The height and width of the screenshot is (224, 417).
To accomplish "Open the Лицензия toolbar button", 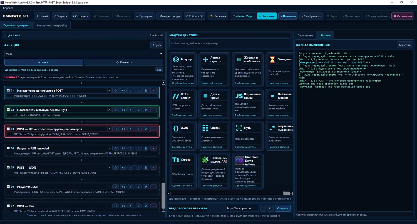I will [218, 16].
